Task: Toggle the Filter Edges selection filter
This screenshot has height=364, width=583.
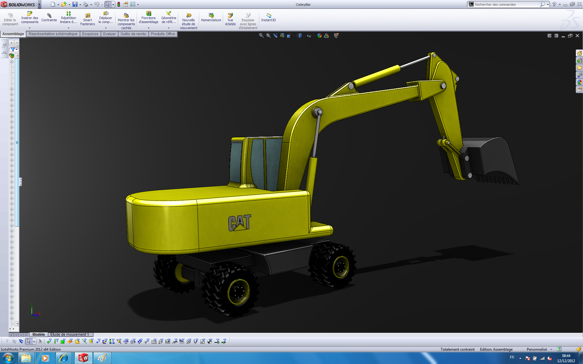Action: [56, 342]
